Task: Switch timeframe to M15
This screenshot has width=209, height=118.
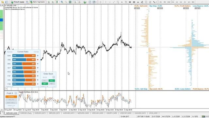Action: tap(169, 2)
